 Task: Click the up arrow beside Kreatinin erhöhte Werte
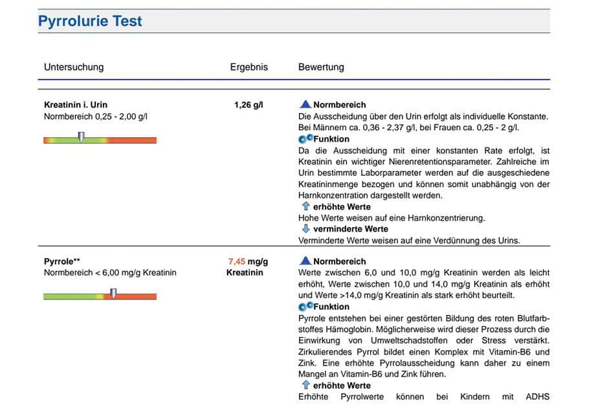coord(306,206)
